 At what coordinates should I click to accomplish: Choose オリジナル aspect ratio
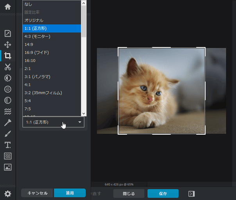pos(52,20)
